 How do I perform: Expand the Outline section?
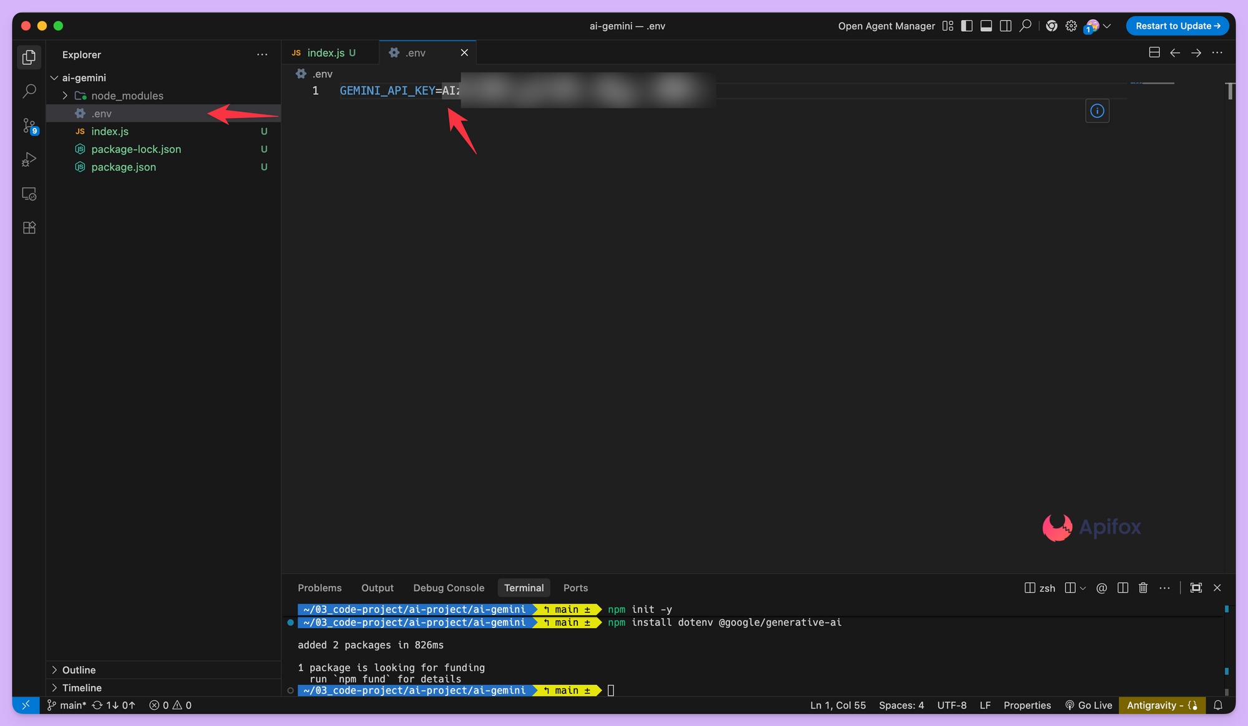point(79,670)
